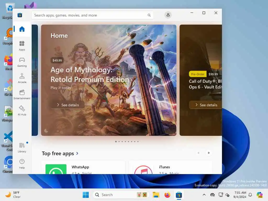Expand the Top free apps section
Screen dimensions: 268x201
click(60, 153)
